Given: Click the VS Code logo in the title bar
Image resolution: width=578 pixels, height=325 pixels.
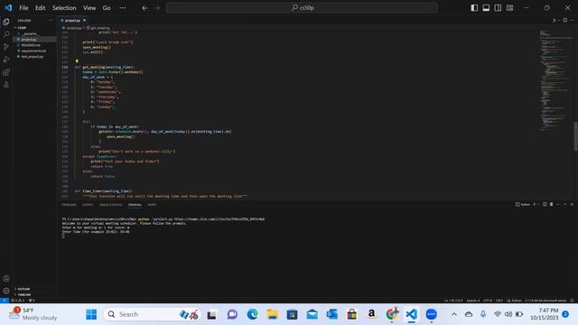Looking at the screenshot, I should click(8, 7).
